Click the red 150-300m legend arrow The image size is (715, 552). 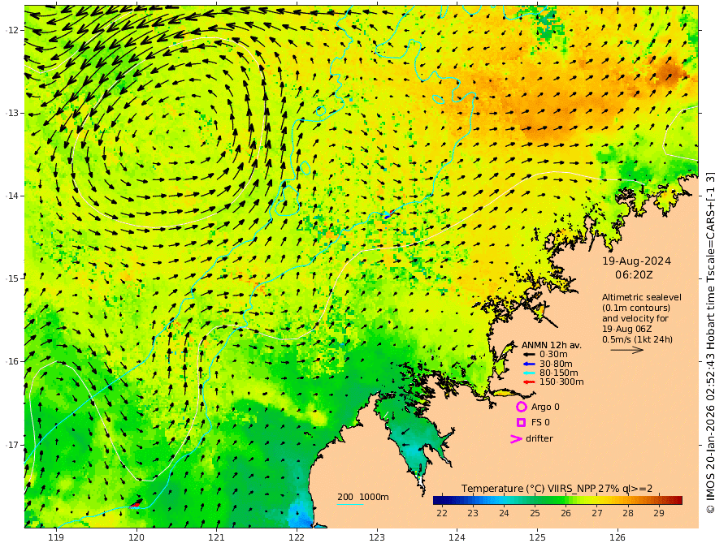pyautogui.click(x=529, y=382)
